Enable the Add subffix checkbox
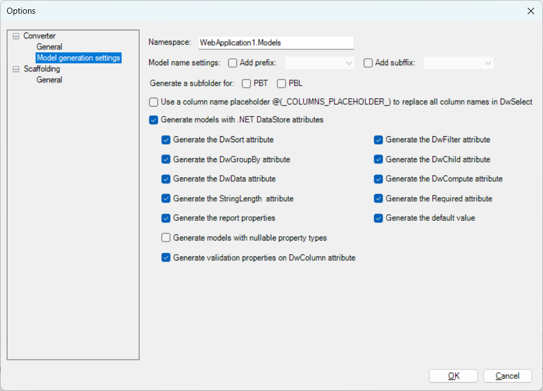 pos(368,63)
